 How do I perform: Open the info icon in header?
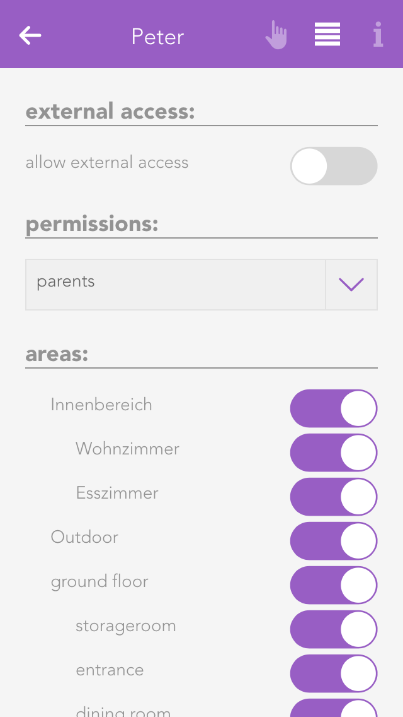378,35
